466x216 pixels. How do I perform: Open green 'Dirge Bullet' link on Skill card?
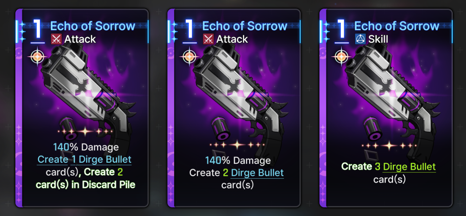click(x=409, y=167)
